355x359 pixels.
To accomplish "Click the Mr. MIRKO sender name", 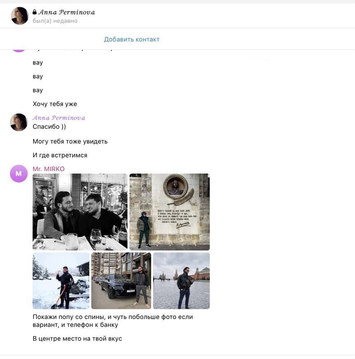I will click(49, 169).
